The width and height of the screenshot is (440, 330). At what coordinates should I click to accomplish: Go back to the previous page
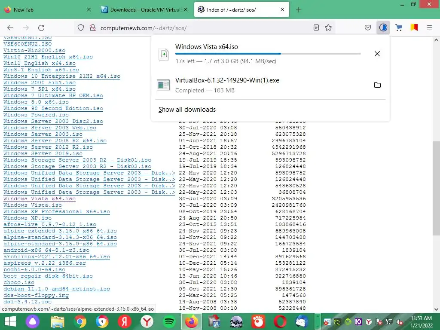pyautogui.click(x=10, y=27)
